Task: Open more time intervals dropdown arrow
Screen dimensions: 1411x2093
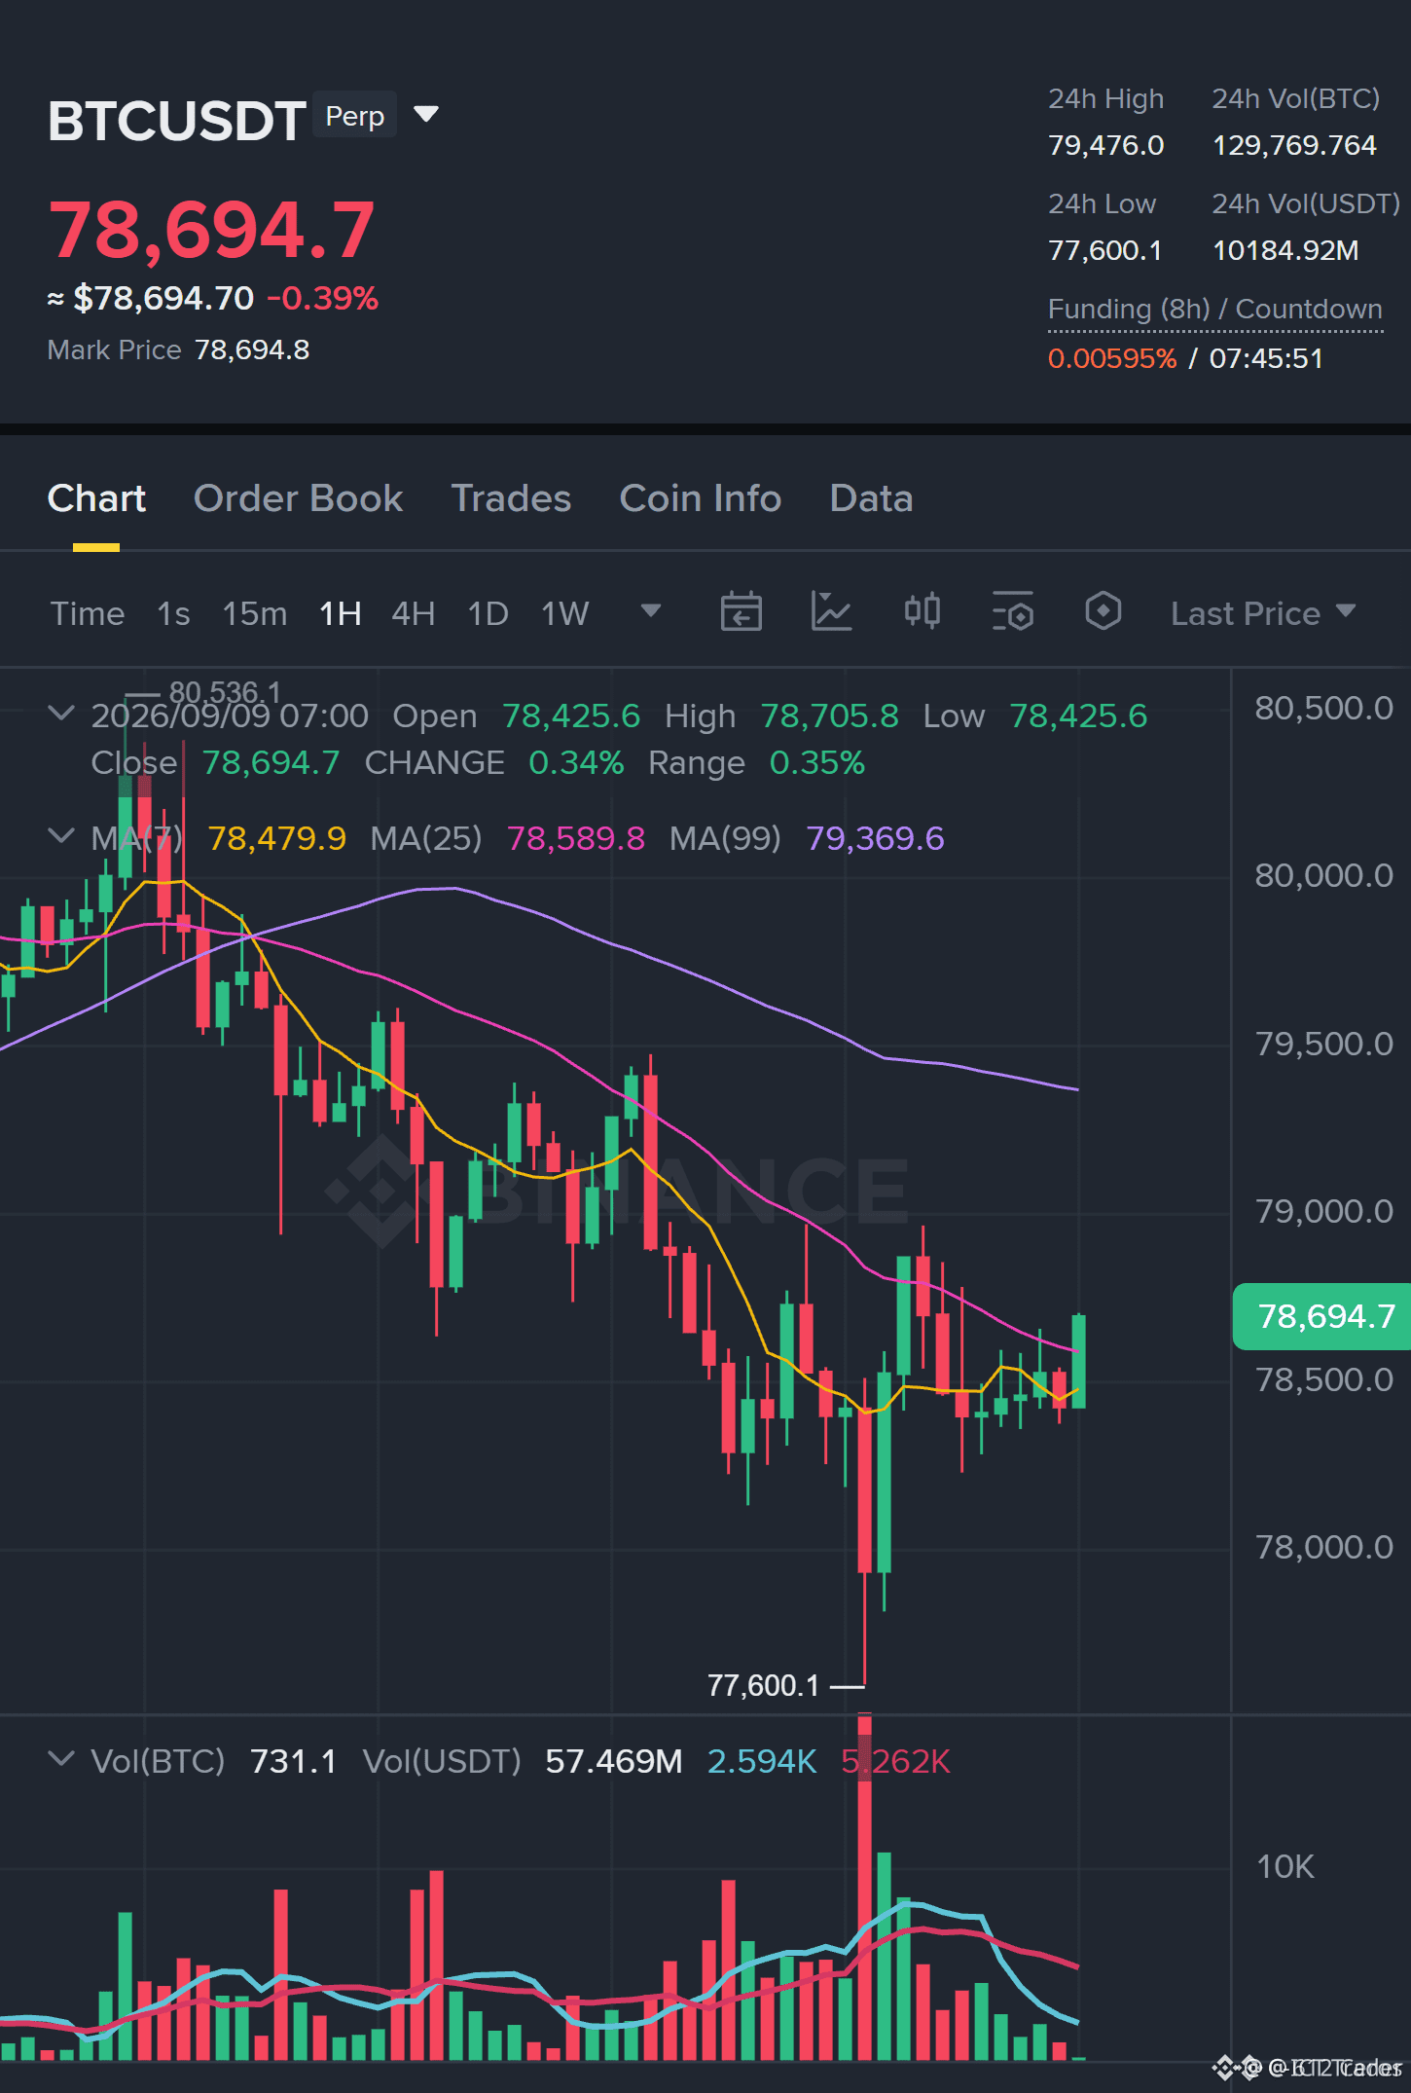Action: [651, 611]
